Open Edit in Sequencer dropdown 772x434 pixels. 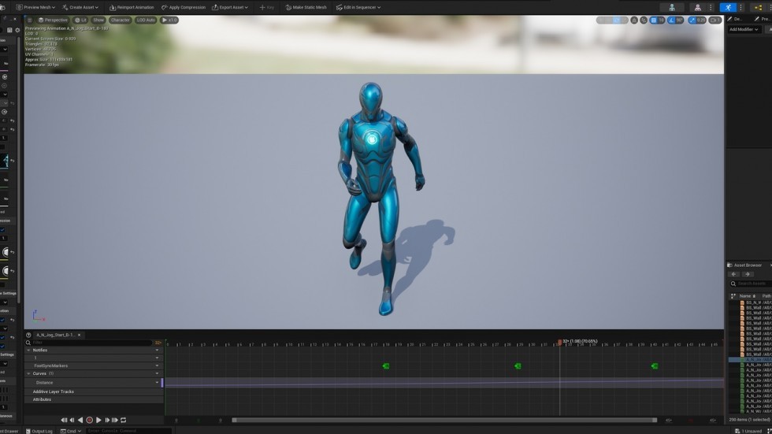tap(358, 7)
